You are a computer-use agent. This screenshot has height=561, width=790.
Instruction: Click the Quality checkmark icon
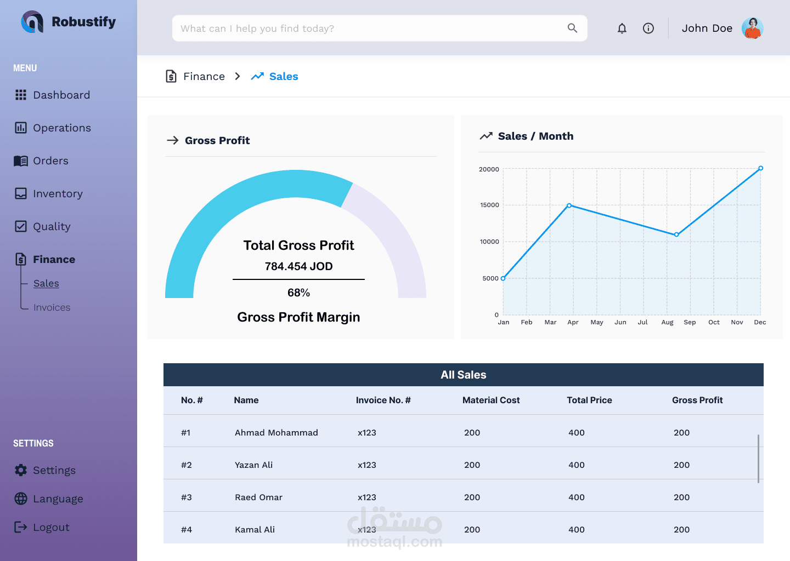coord(21,226)
